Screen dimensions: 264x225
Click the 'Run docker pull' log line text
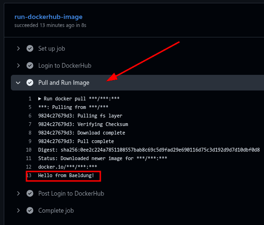[x=81, y=99]
